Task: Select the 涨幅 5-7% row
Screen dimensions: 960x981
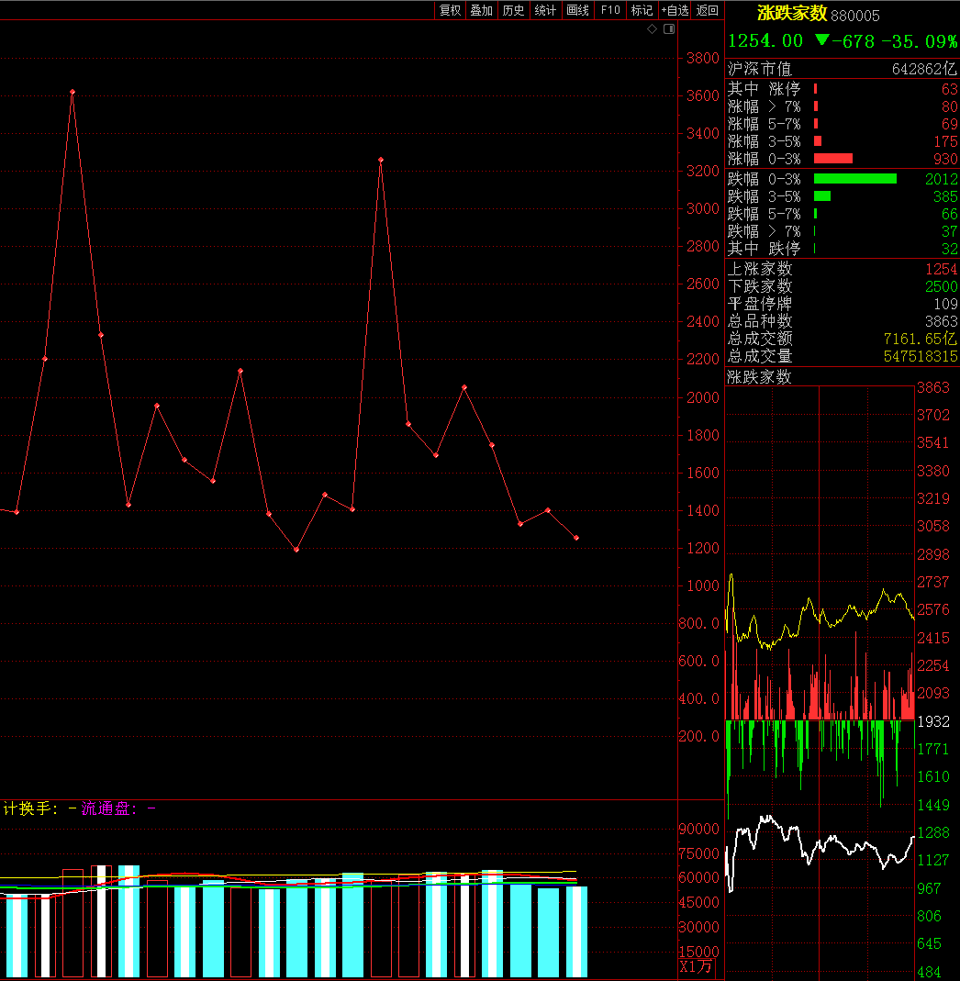Action: coord(843,124)
